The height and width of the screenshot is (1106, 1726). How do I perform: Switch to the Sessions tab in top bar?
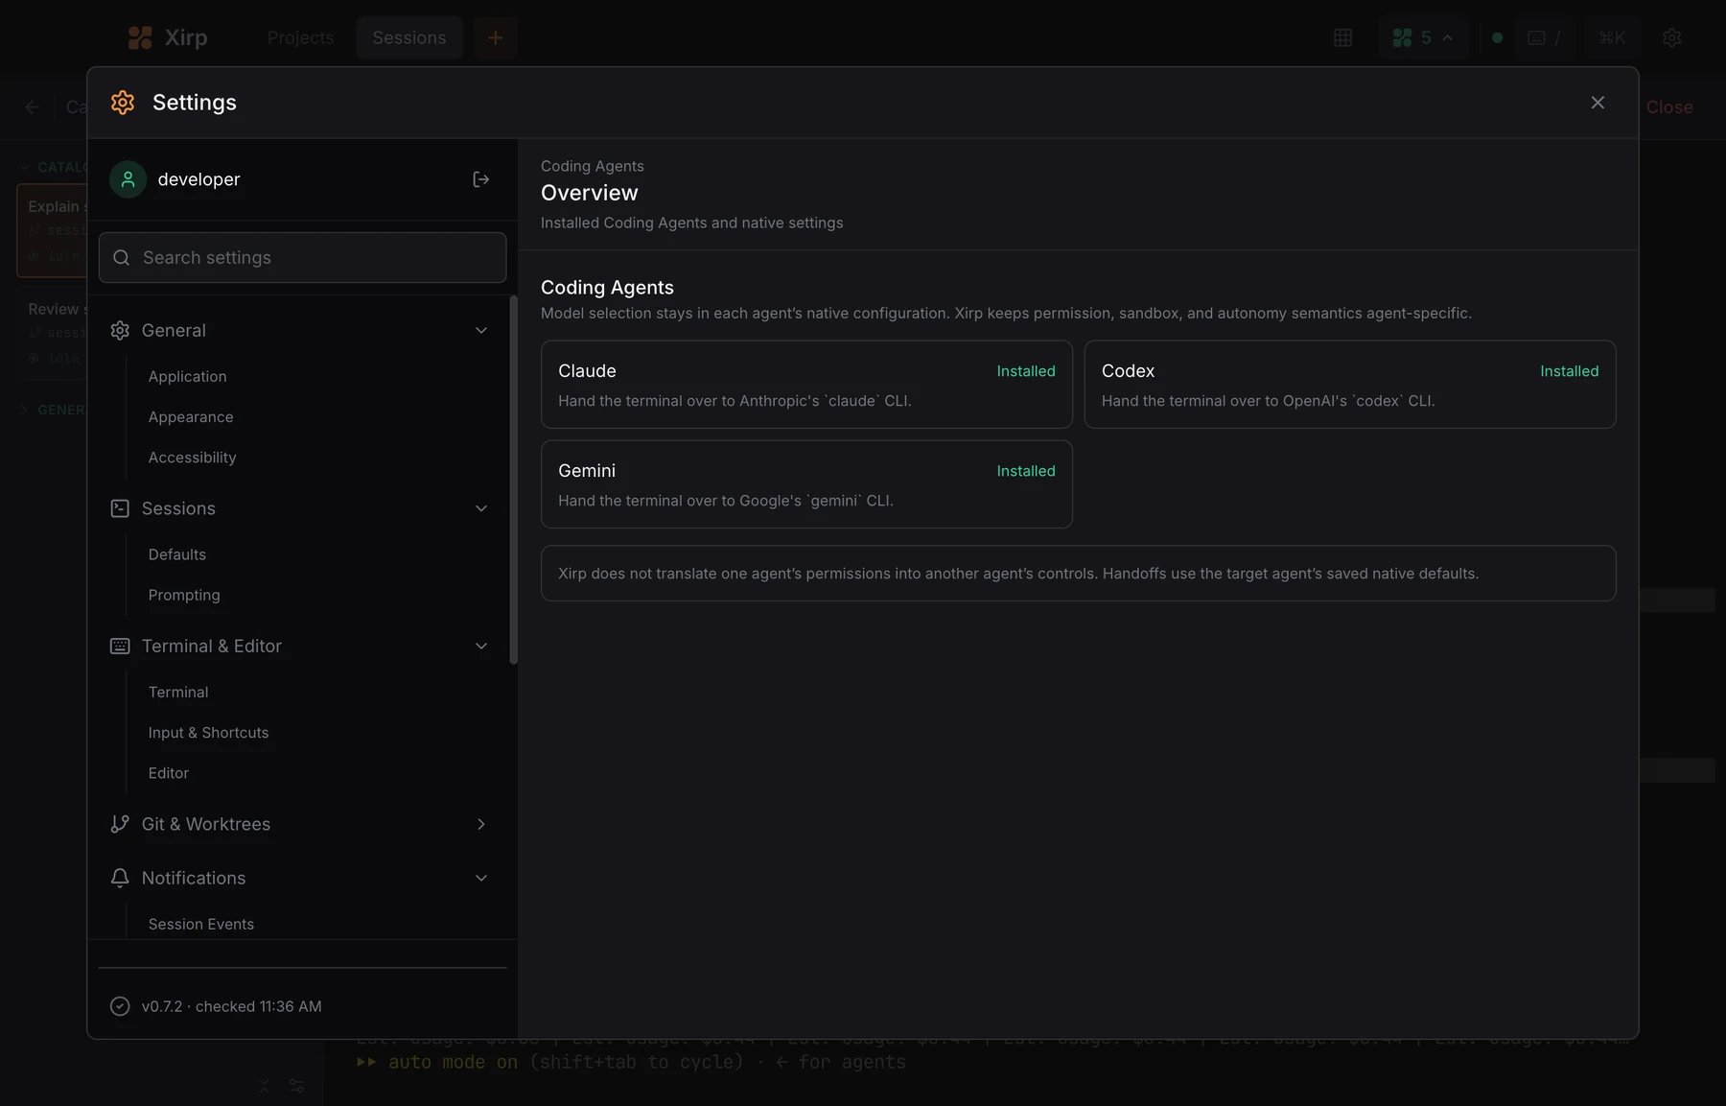[409, 37]
